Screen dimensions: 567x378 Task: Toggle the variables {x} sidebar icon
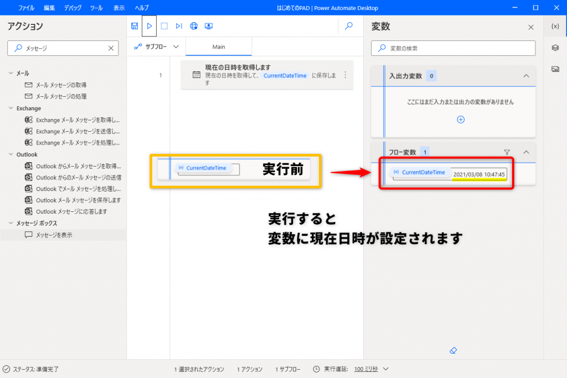point(555,27)
